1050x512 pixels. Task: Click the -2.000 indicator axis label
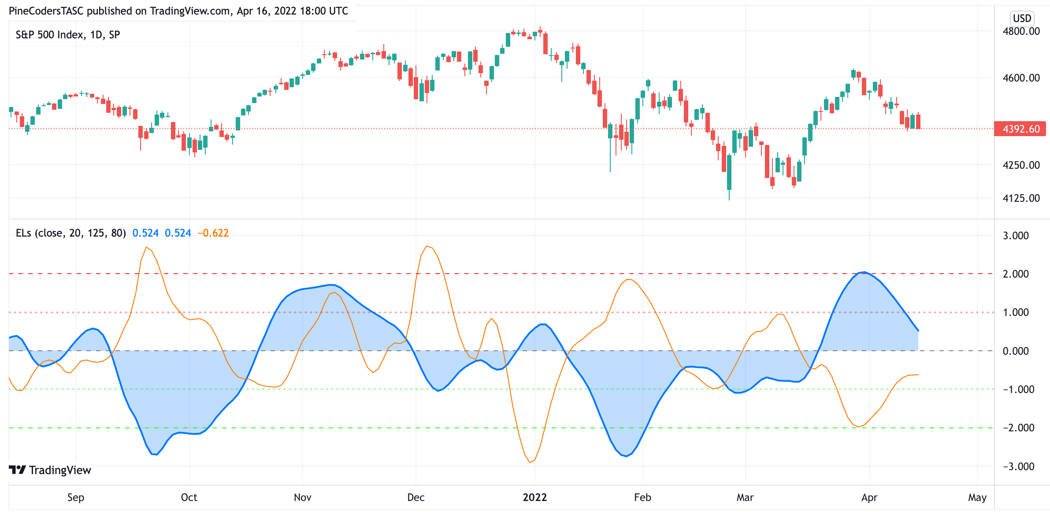tap(1018, 428)
